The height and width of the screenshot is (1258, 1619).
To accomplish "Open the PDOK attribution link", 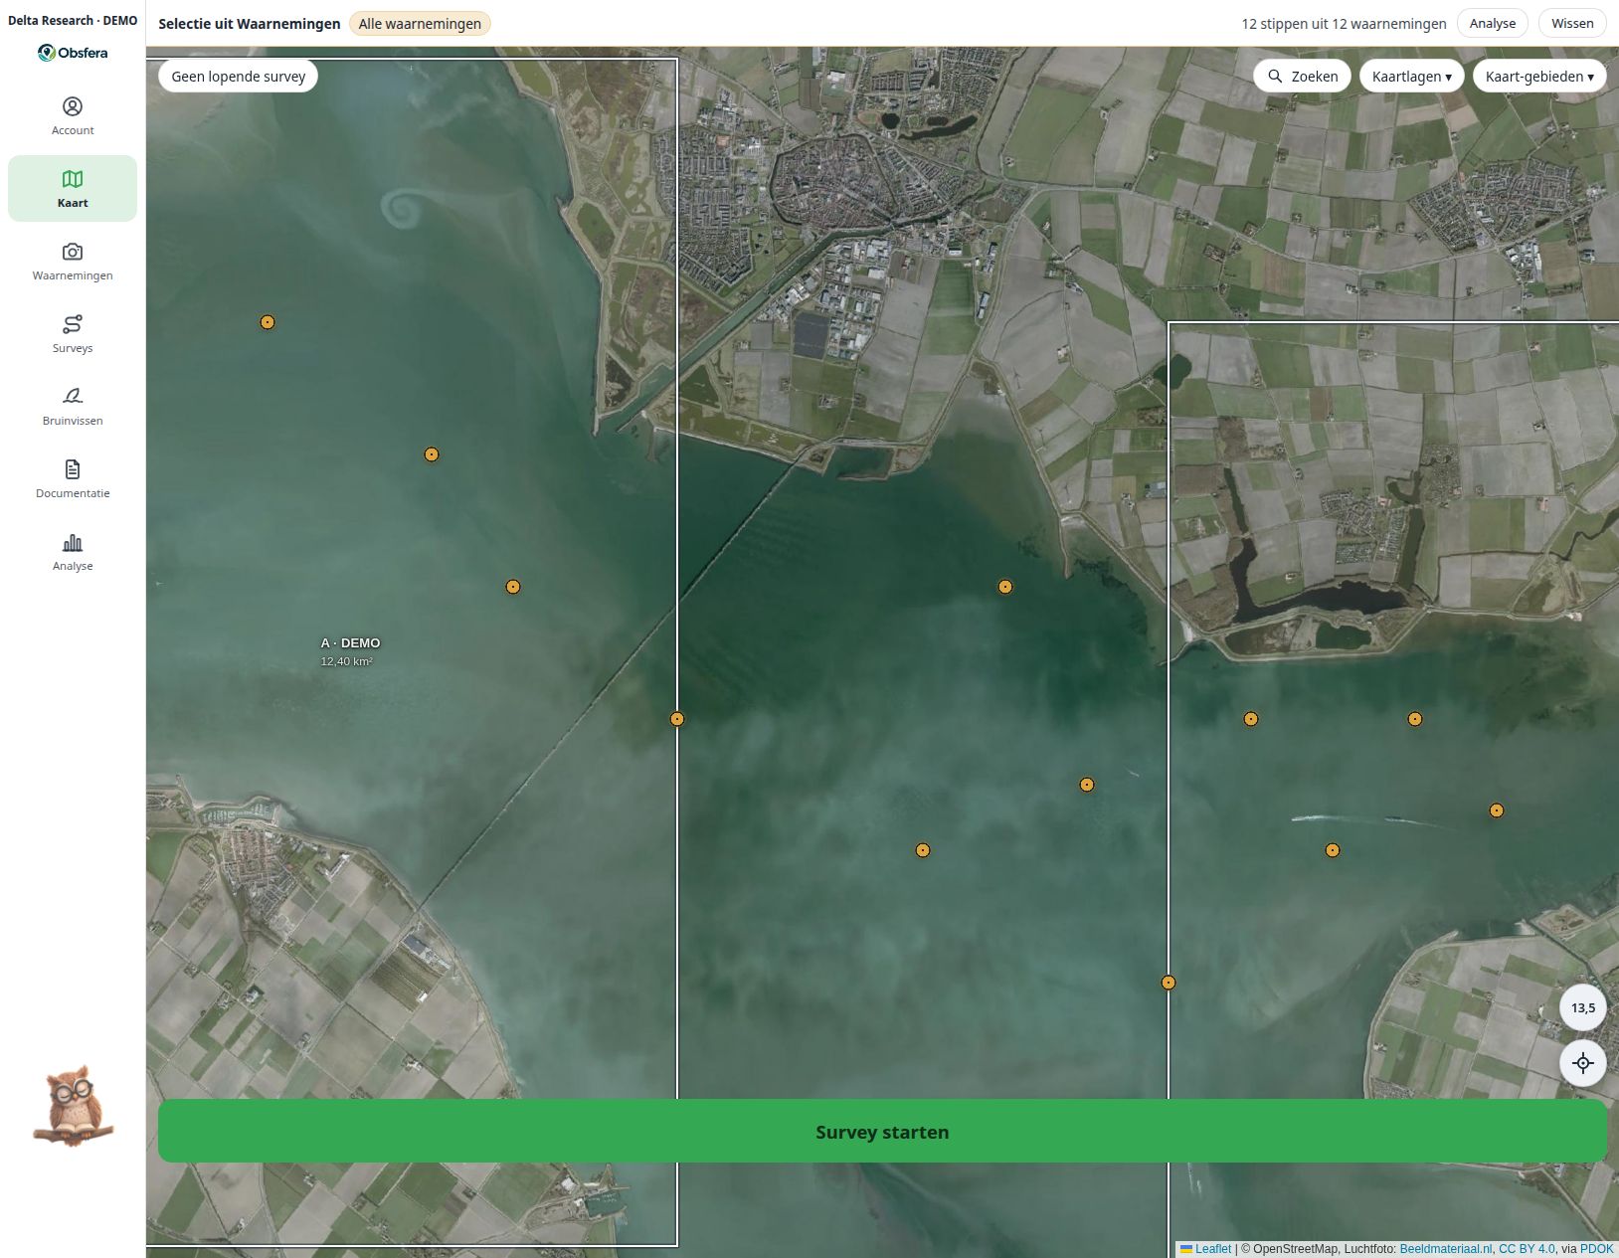I will (1597, 1249).
